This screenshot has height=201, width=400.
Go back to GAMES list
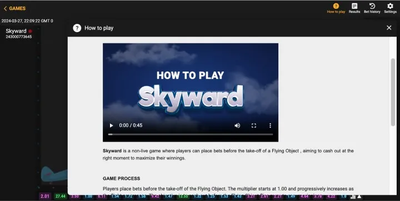coord(14,8)
